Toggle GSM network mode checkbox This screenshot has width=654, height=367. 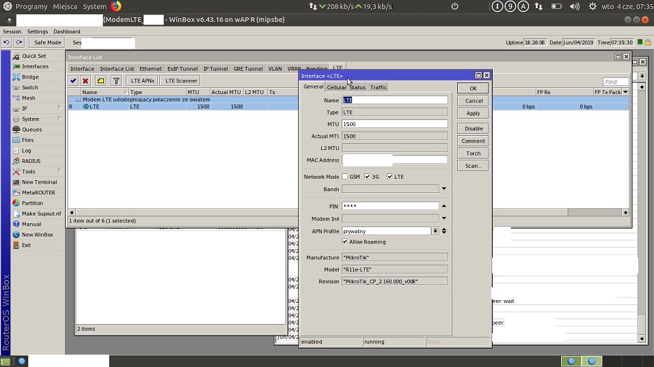coord(345,177)
